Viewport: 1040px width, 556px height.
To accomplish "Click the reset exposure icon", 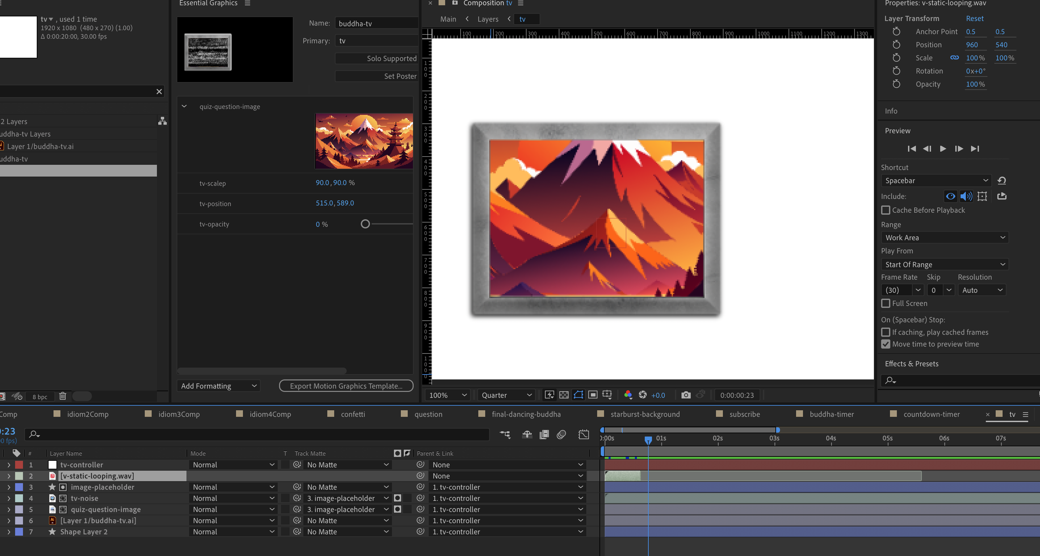I will pos(643,395).
